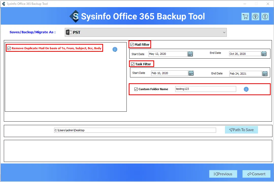Click the app icon in title bar
Screen dimensions: 274x182
tap(4, 4)
